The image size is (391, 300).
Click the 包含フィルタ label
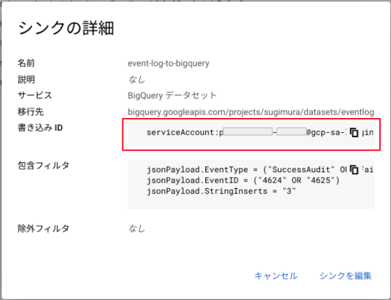click(x=44, y=165)
